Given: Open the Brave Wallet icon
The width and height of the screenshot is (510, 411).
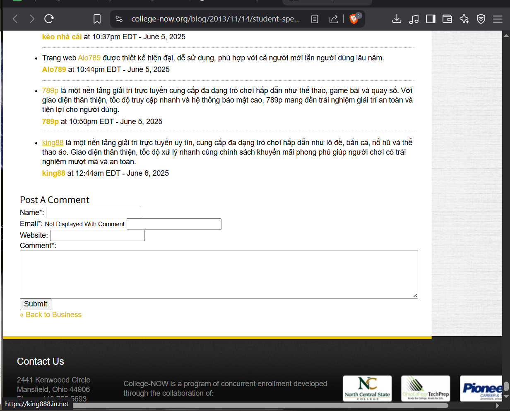Looking at the screenshot, I should (x=447, y=19).
